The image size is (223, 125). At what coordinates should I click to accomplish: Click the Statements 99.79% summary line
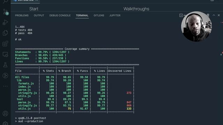[42, 52]
